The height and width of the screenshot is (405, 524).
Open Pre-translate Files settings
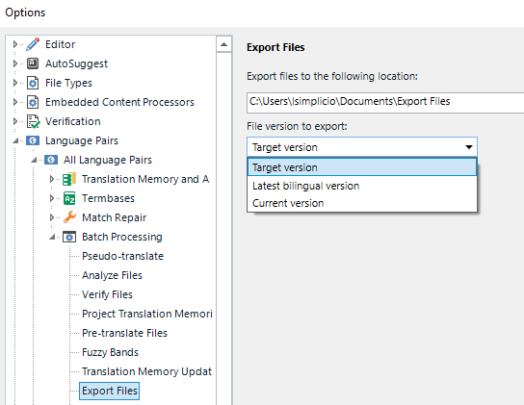[x=124, y=333]
